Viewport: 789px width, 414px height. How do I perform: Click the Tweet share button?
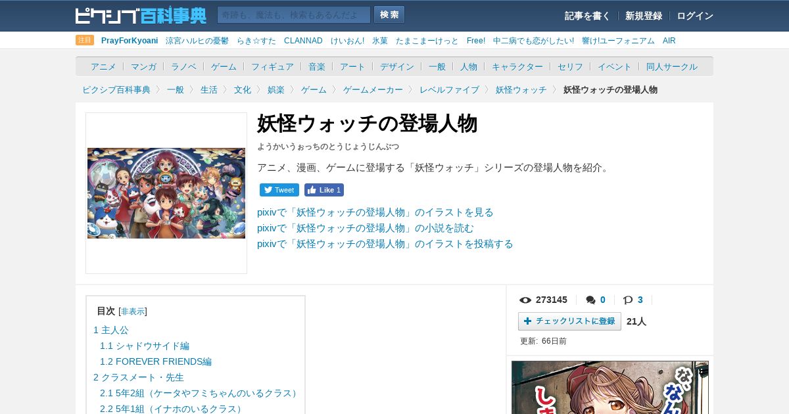pyautogui.click(x=279, y=190)
